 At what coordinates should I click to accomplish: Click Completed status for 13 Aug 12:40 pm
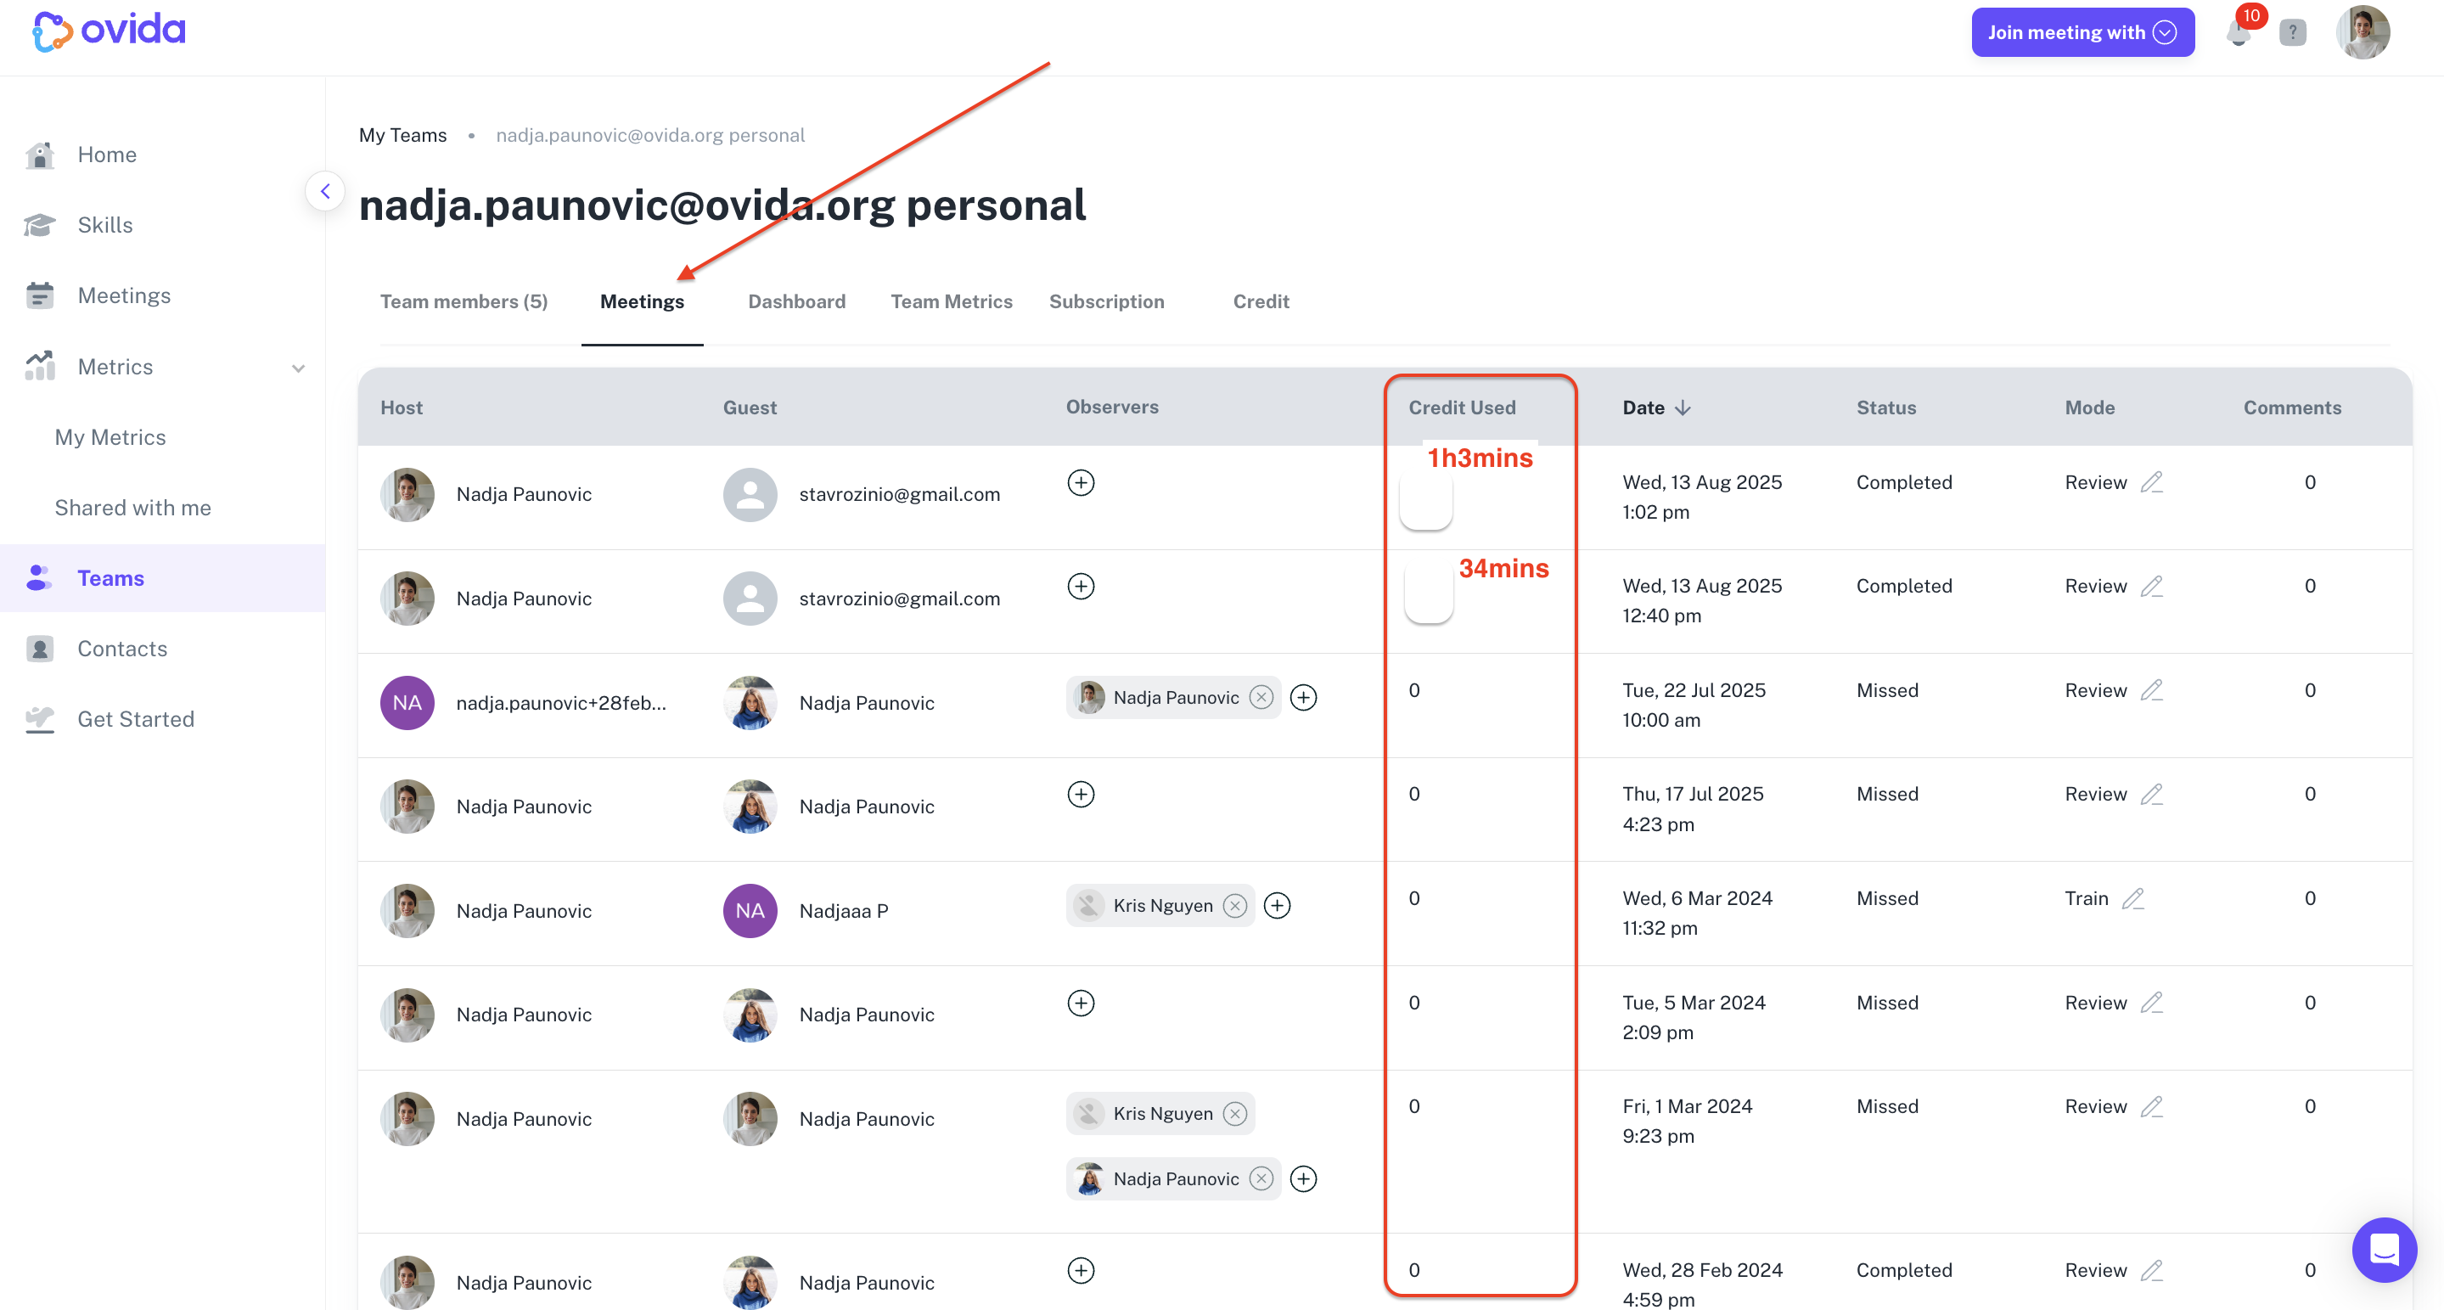tap(1904, 586)
